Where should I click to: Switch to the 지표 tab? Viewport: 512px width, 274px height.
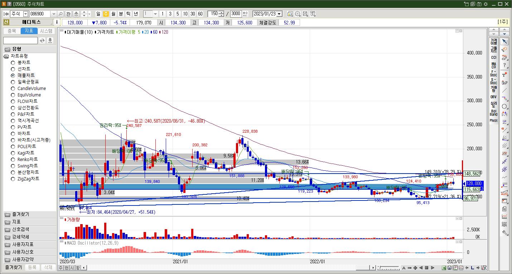(x=29, y=31)
